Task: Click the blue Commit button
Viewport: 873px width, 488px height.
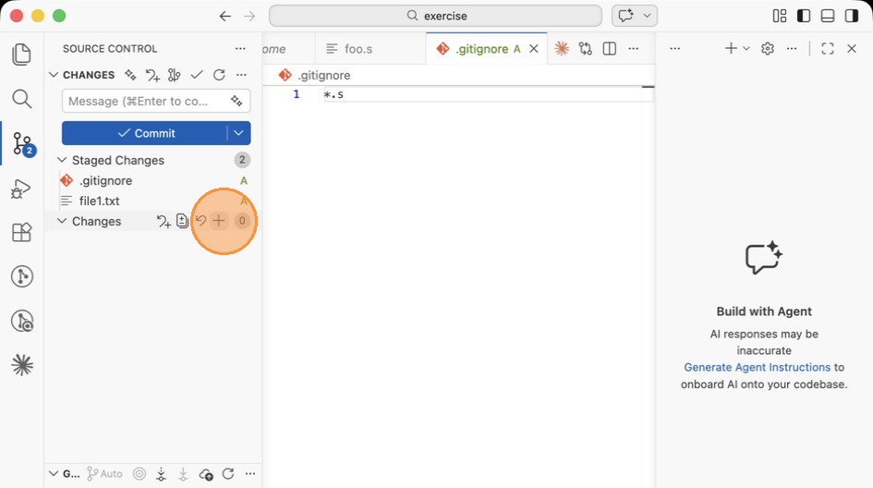Action: (x=145, y=133)
